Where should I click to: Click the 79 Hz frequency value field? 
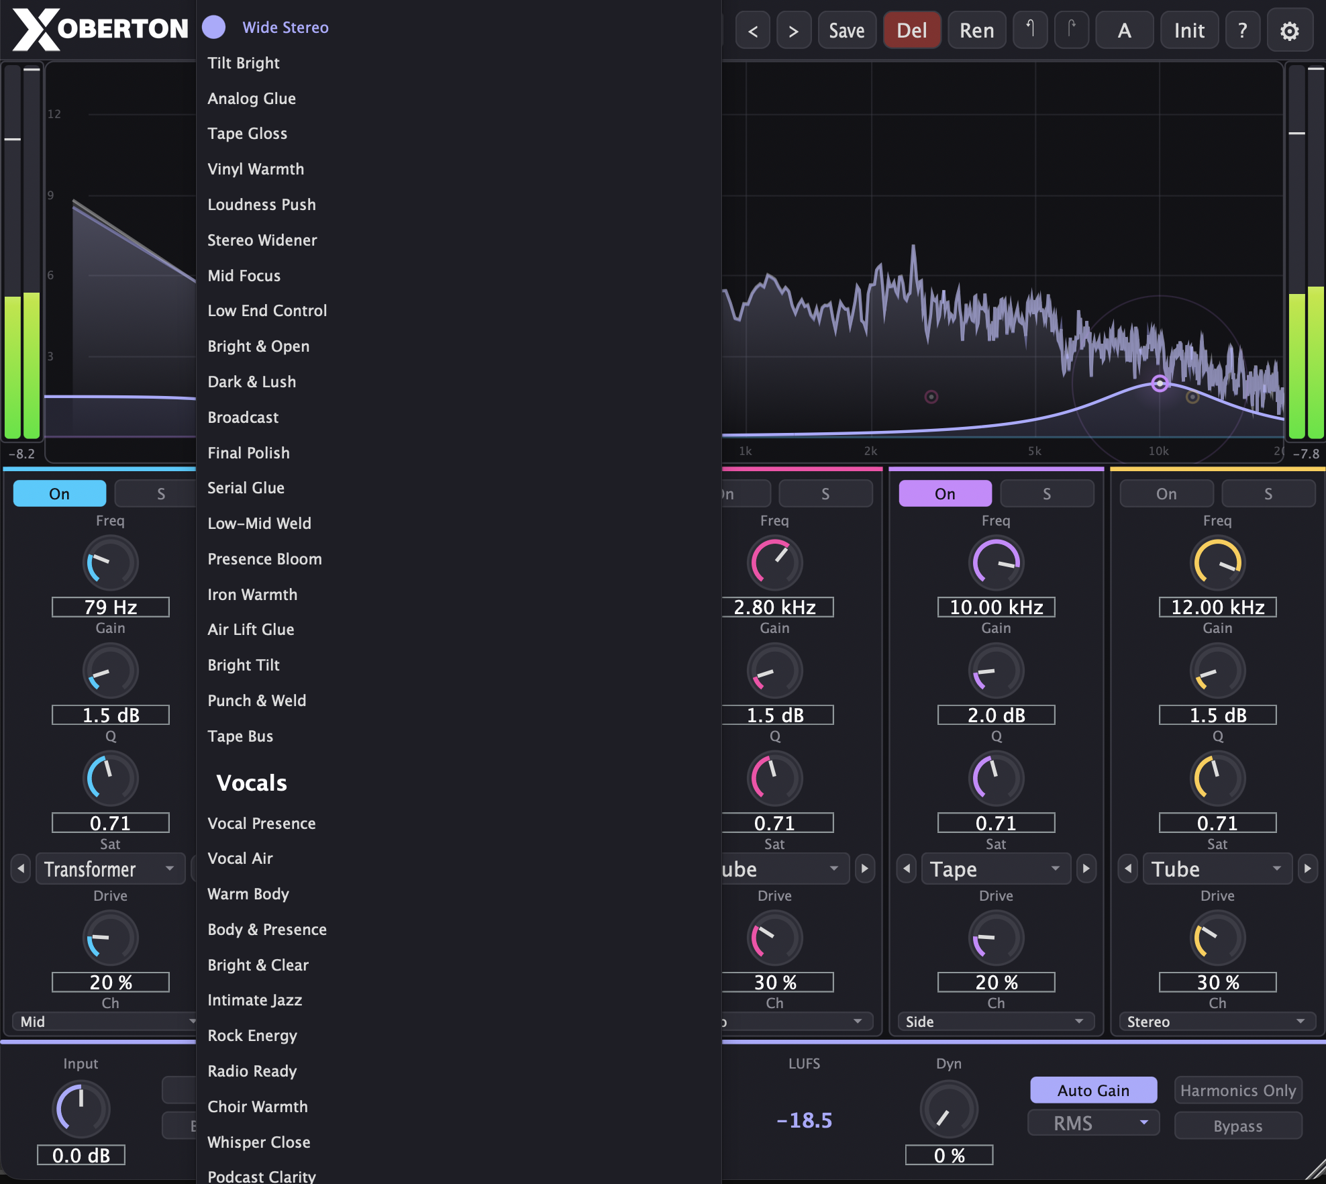[x=111, y=607]
